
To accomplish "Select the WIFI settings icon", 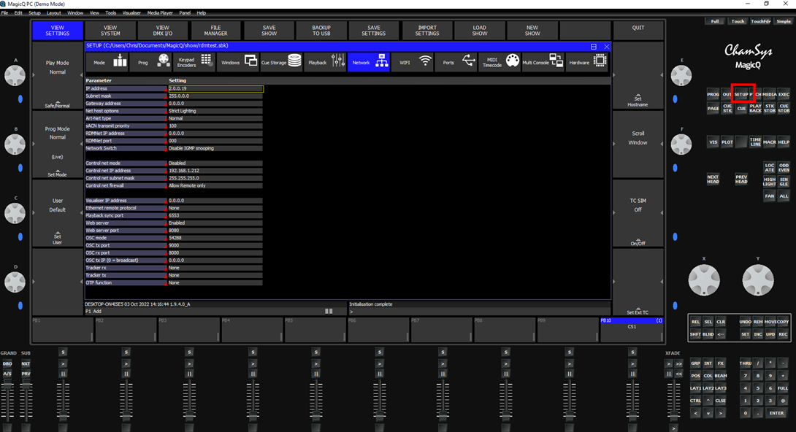I will pyautogui.click(x=426, y=62).
